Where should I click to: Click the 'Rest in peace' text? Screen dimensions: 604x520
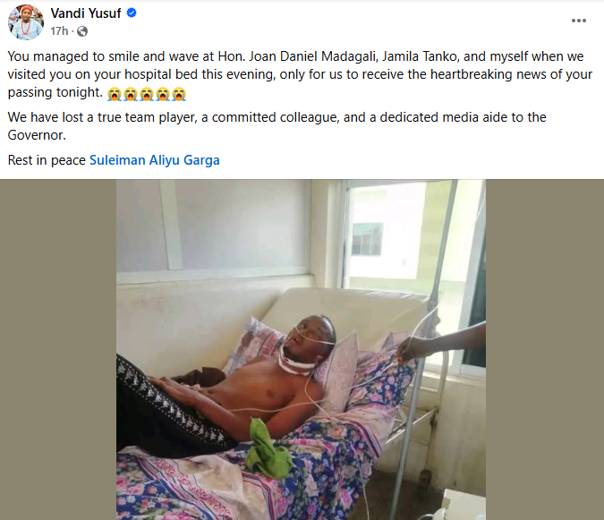pos(47,160)
